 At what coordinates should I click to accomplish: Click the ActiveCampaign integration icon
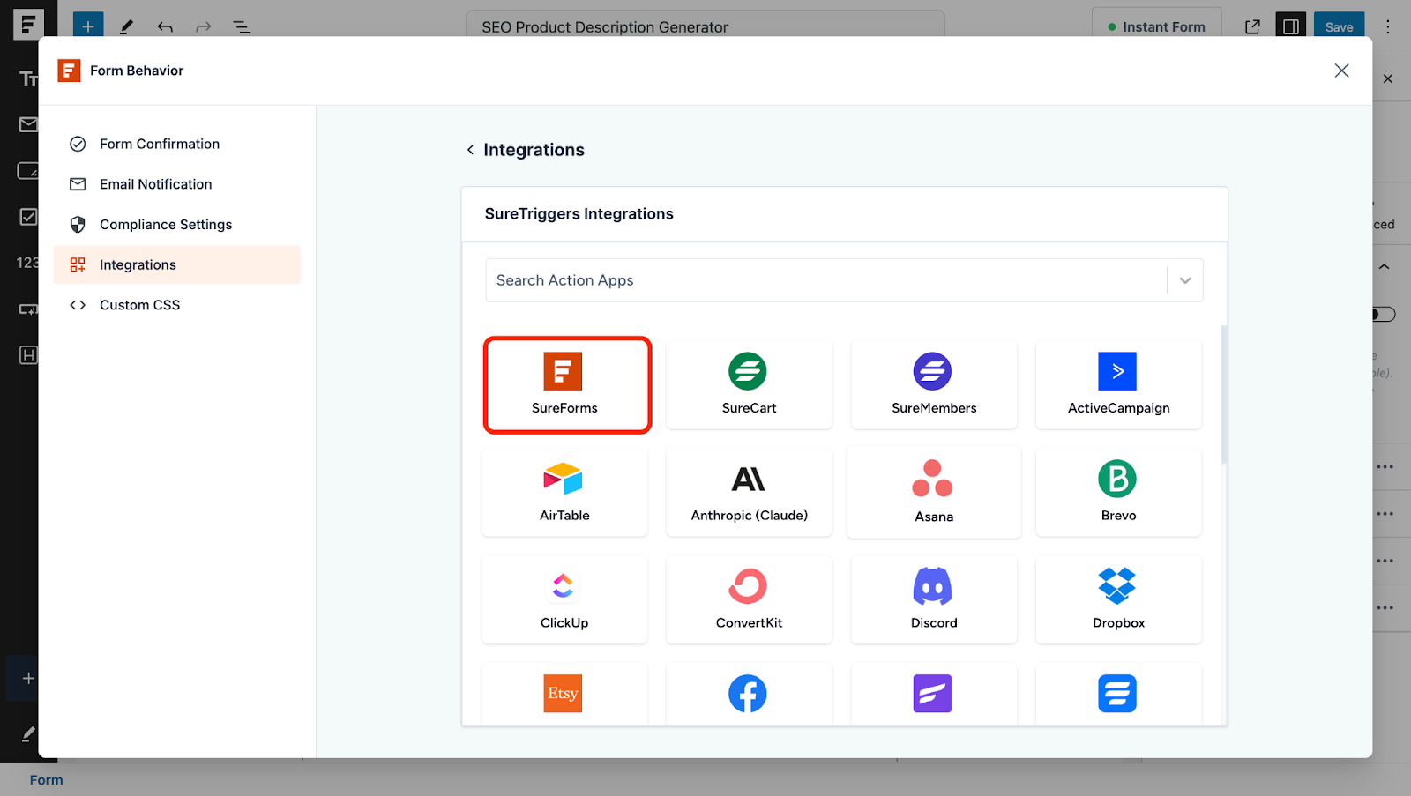click(x=1118, y=384)
